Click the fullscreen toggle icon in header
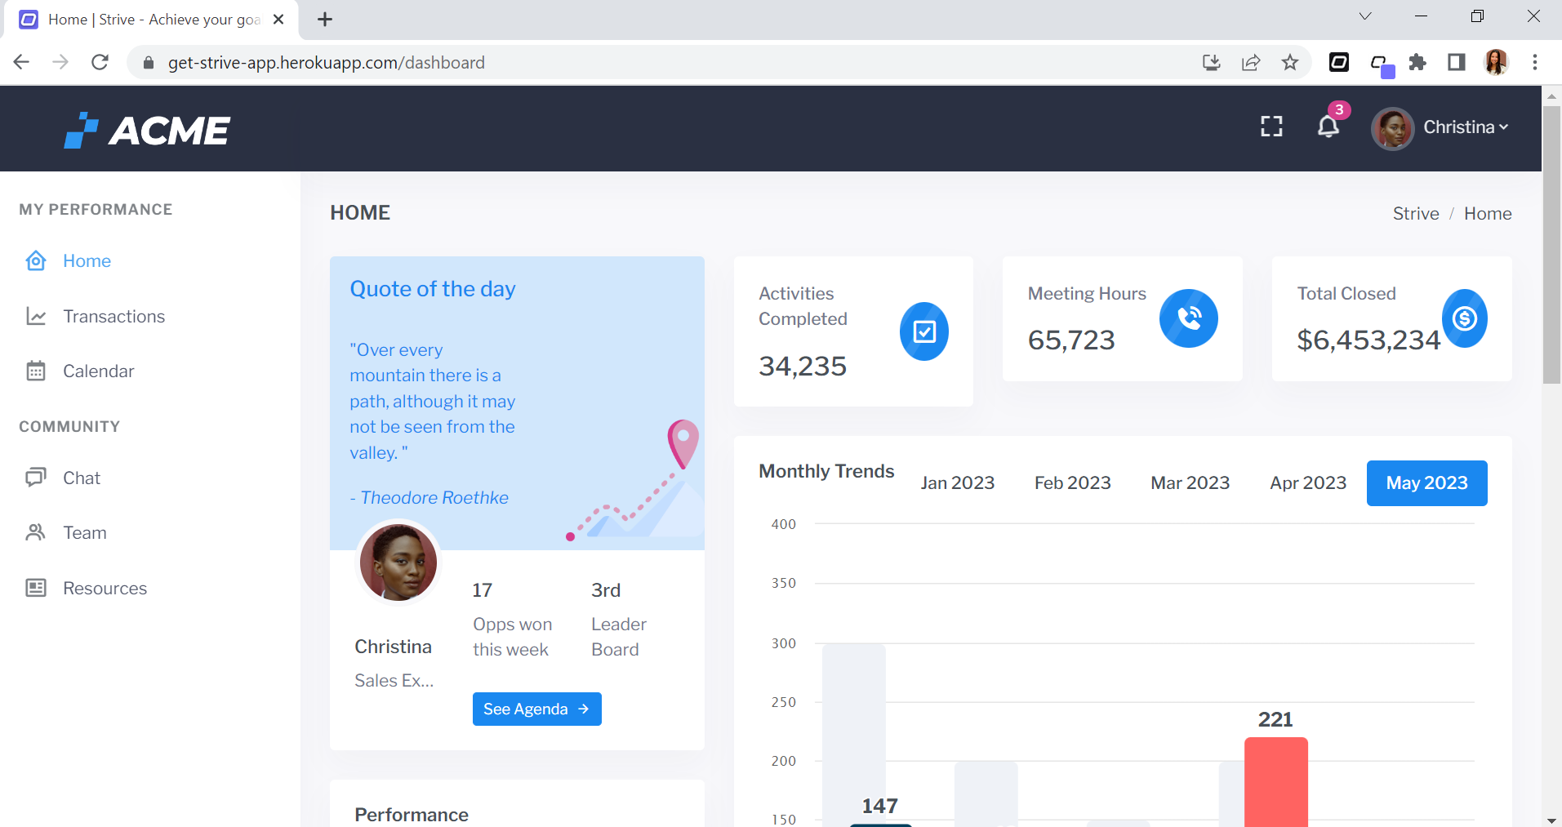 (x=1271, y=127)
